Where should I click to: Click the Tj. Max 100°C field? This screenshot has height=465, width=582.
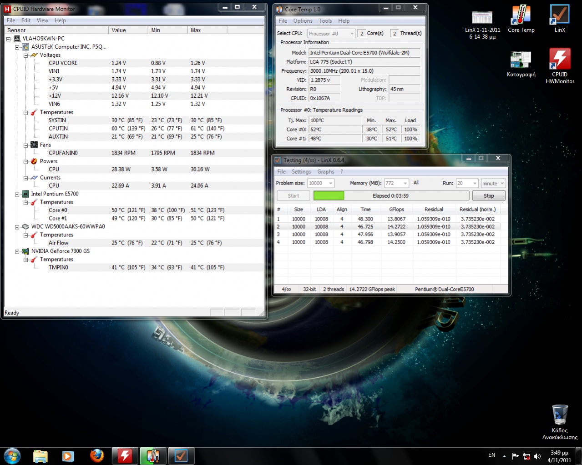coord(334,120)
